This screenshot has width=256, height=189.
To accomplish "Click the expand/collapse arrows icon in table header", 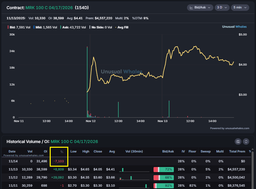I will (x=246, y=142).
